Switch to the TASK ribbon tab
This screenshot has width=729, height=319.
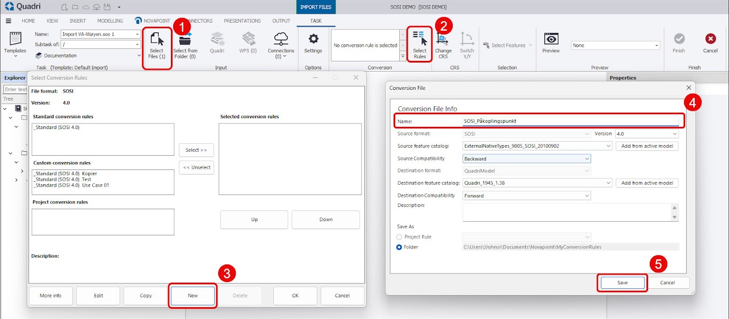click(x=316, y=21)
